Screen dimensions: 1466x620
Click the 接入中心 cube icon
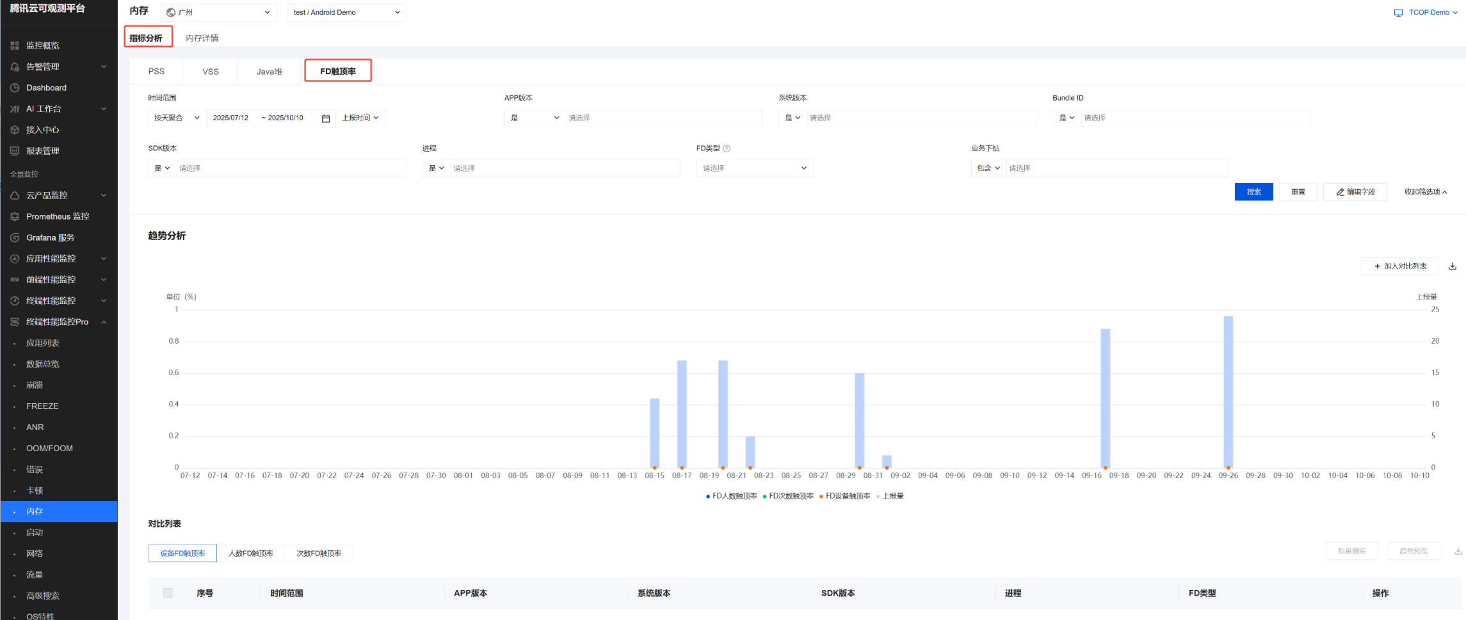[15, 130]
